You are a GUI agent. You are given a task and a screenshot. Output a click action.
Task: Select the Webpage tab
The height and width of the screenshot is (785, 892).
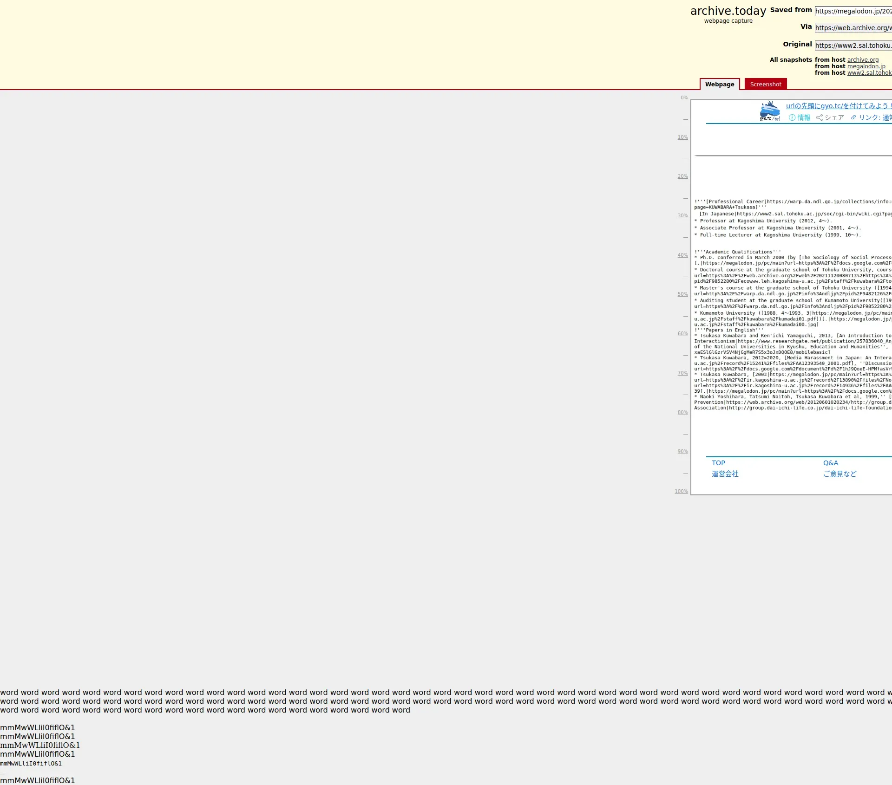pyautogui.click(x=720, y=84)
